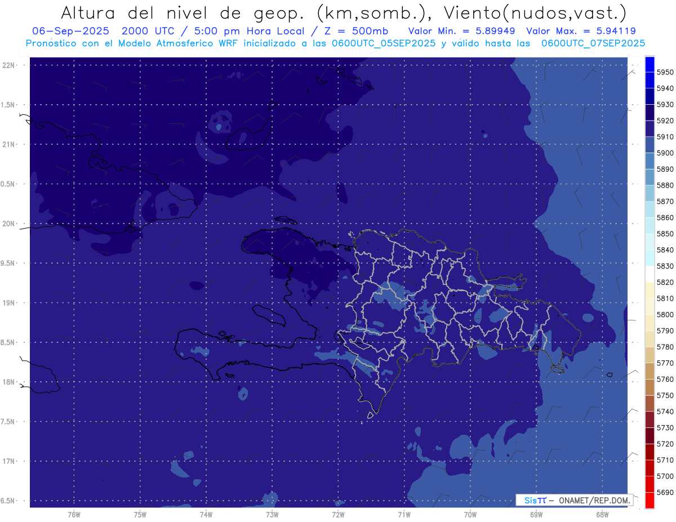The width and height of the screenshot is (676, 522).
Task: Click the legend swatch between 5940 and 5950
Action: pos(650,80)
